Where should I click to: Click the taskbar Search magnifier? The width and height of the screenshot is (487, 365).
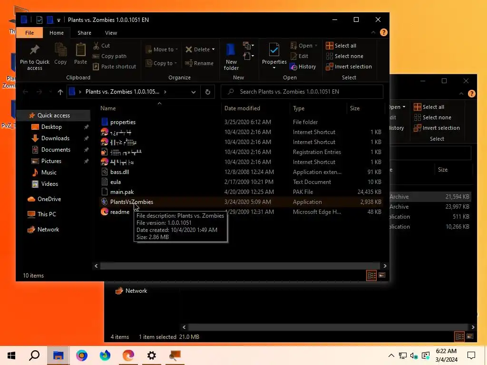(34, 355)
